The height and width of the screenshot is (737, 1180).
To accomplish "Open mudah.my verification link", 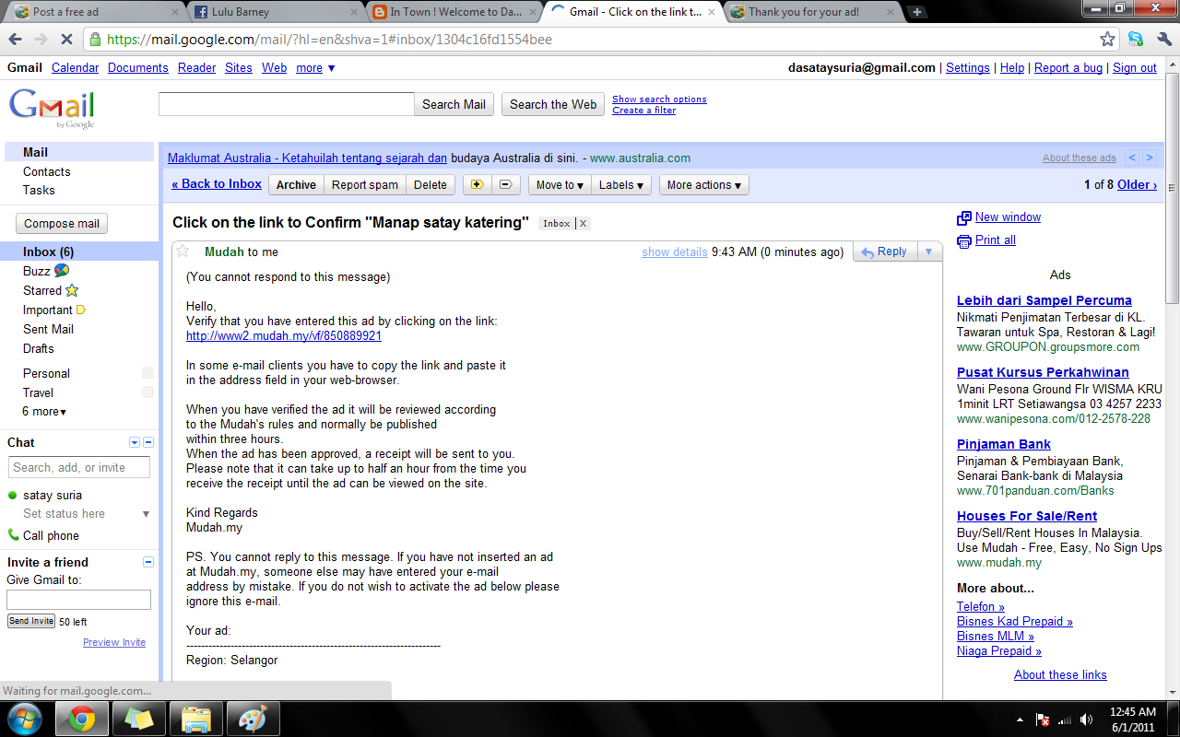I will 284,336.
